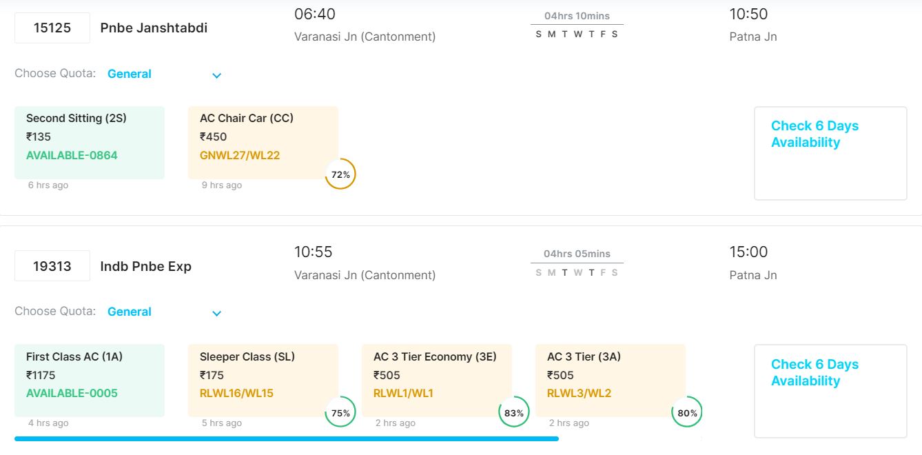Click the 80% confirmation chance icon
This screenshot has width=922, height=455.
[x=687, y=412]
